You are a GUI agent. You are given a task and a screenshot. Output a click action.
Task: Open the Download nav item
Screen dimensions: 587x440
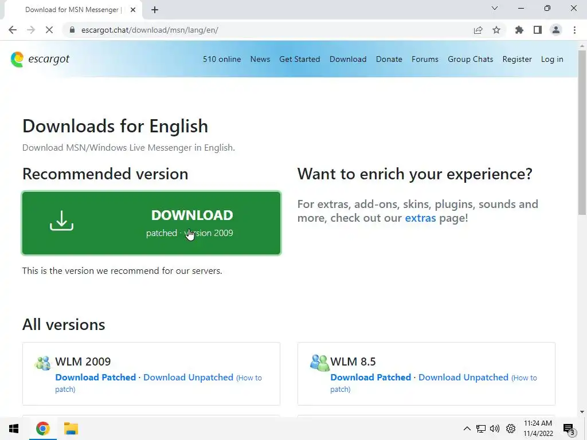click(348, 59)
